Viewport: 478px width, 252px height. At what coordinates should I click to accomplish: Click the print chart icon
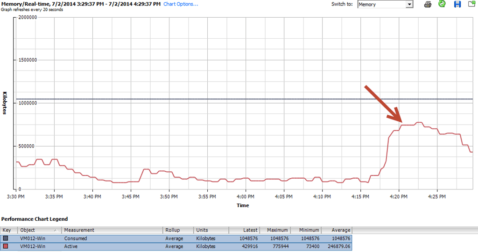pos(428,4)
